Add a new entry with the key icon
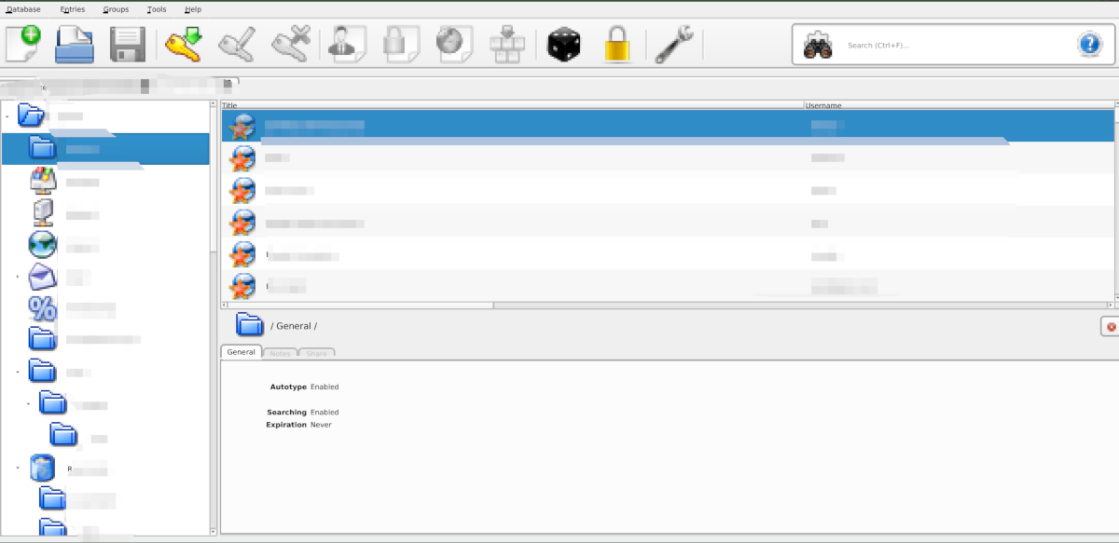 click(181, 44)
